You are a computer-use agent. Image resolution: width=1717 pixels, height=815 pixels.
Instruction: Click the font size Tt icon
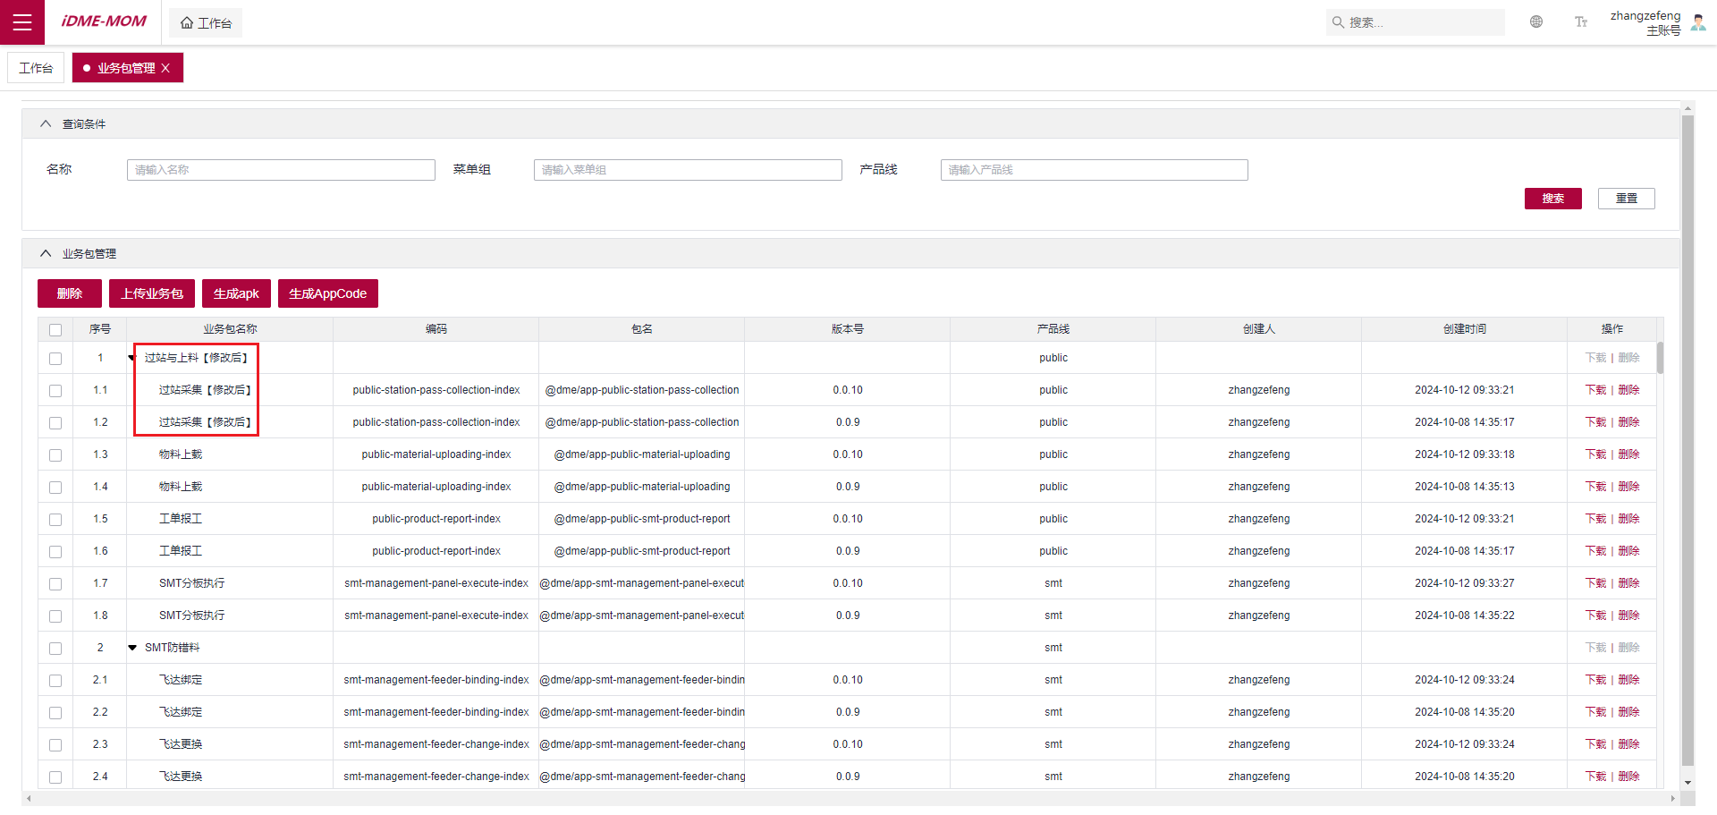1580,22
